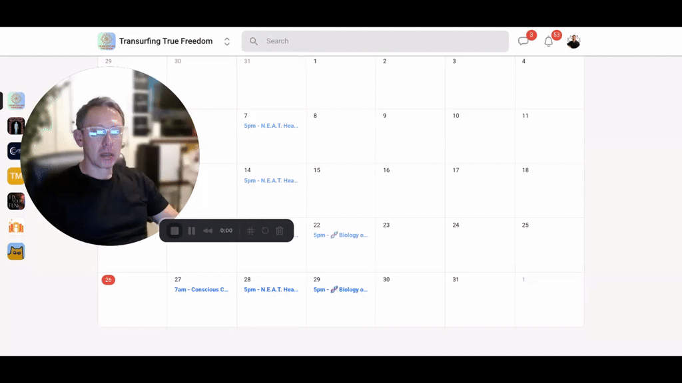Image resolution: width=682 pixels, height=383 pixels.
Task: Select calendar day 11
Action: click(x=525, y=116)
